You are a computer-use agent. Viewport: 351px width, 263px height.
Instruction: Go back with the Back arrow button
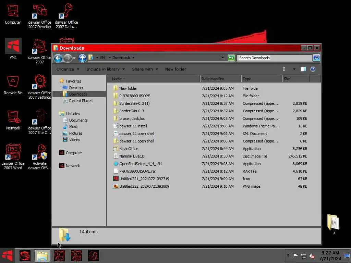(x=58, y=58)
